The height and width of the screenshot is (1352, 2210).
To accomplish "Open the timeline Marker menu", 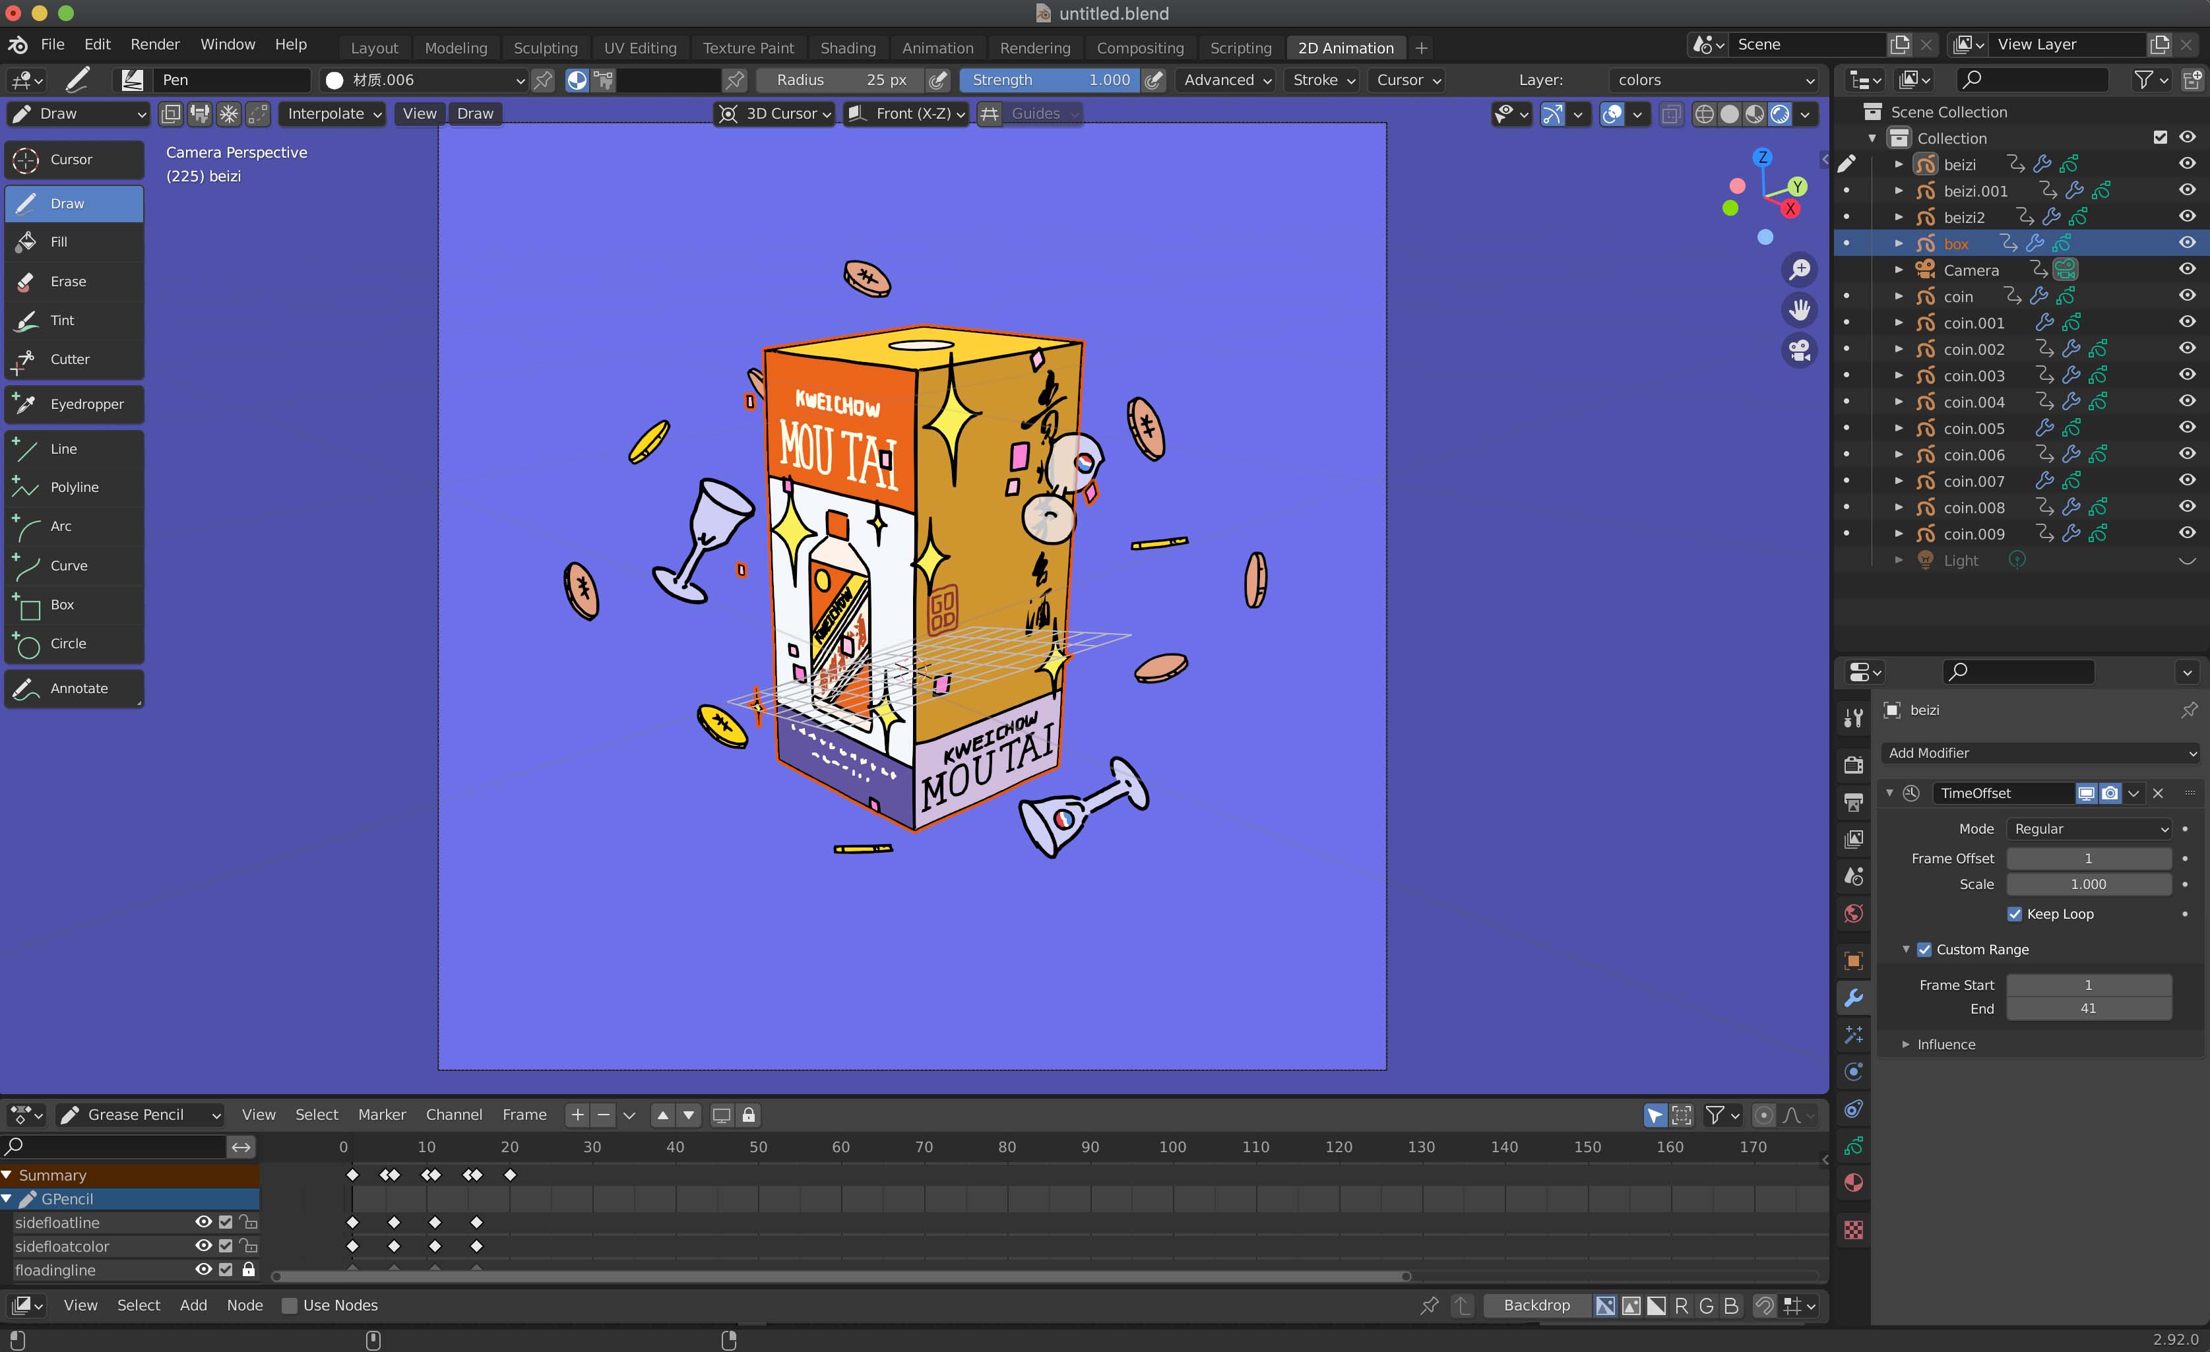I will 382,1115.
